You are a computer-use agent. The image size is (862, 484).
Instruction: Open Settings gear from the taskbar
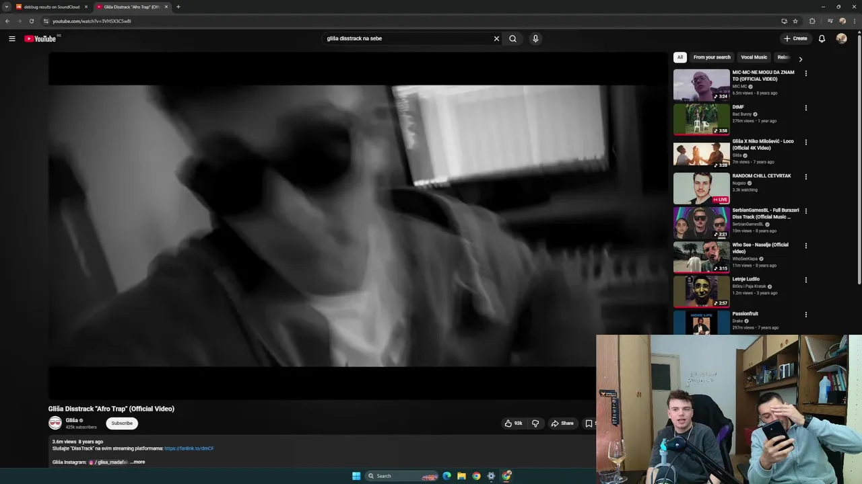[x=491, y=476]
